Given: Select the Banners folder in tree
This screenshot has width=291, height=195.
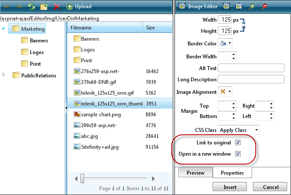Looking at the screenshot, I should click(x=35, y=40).
